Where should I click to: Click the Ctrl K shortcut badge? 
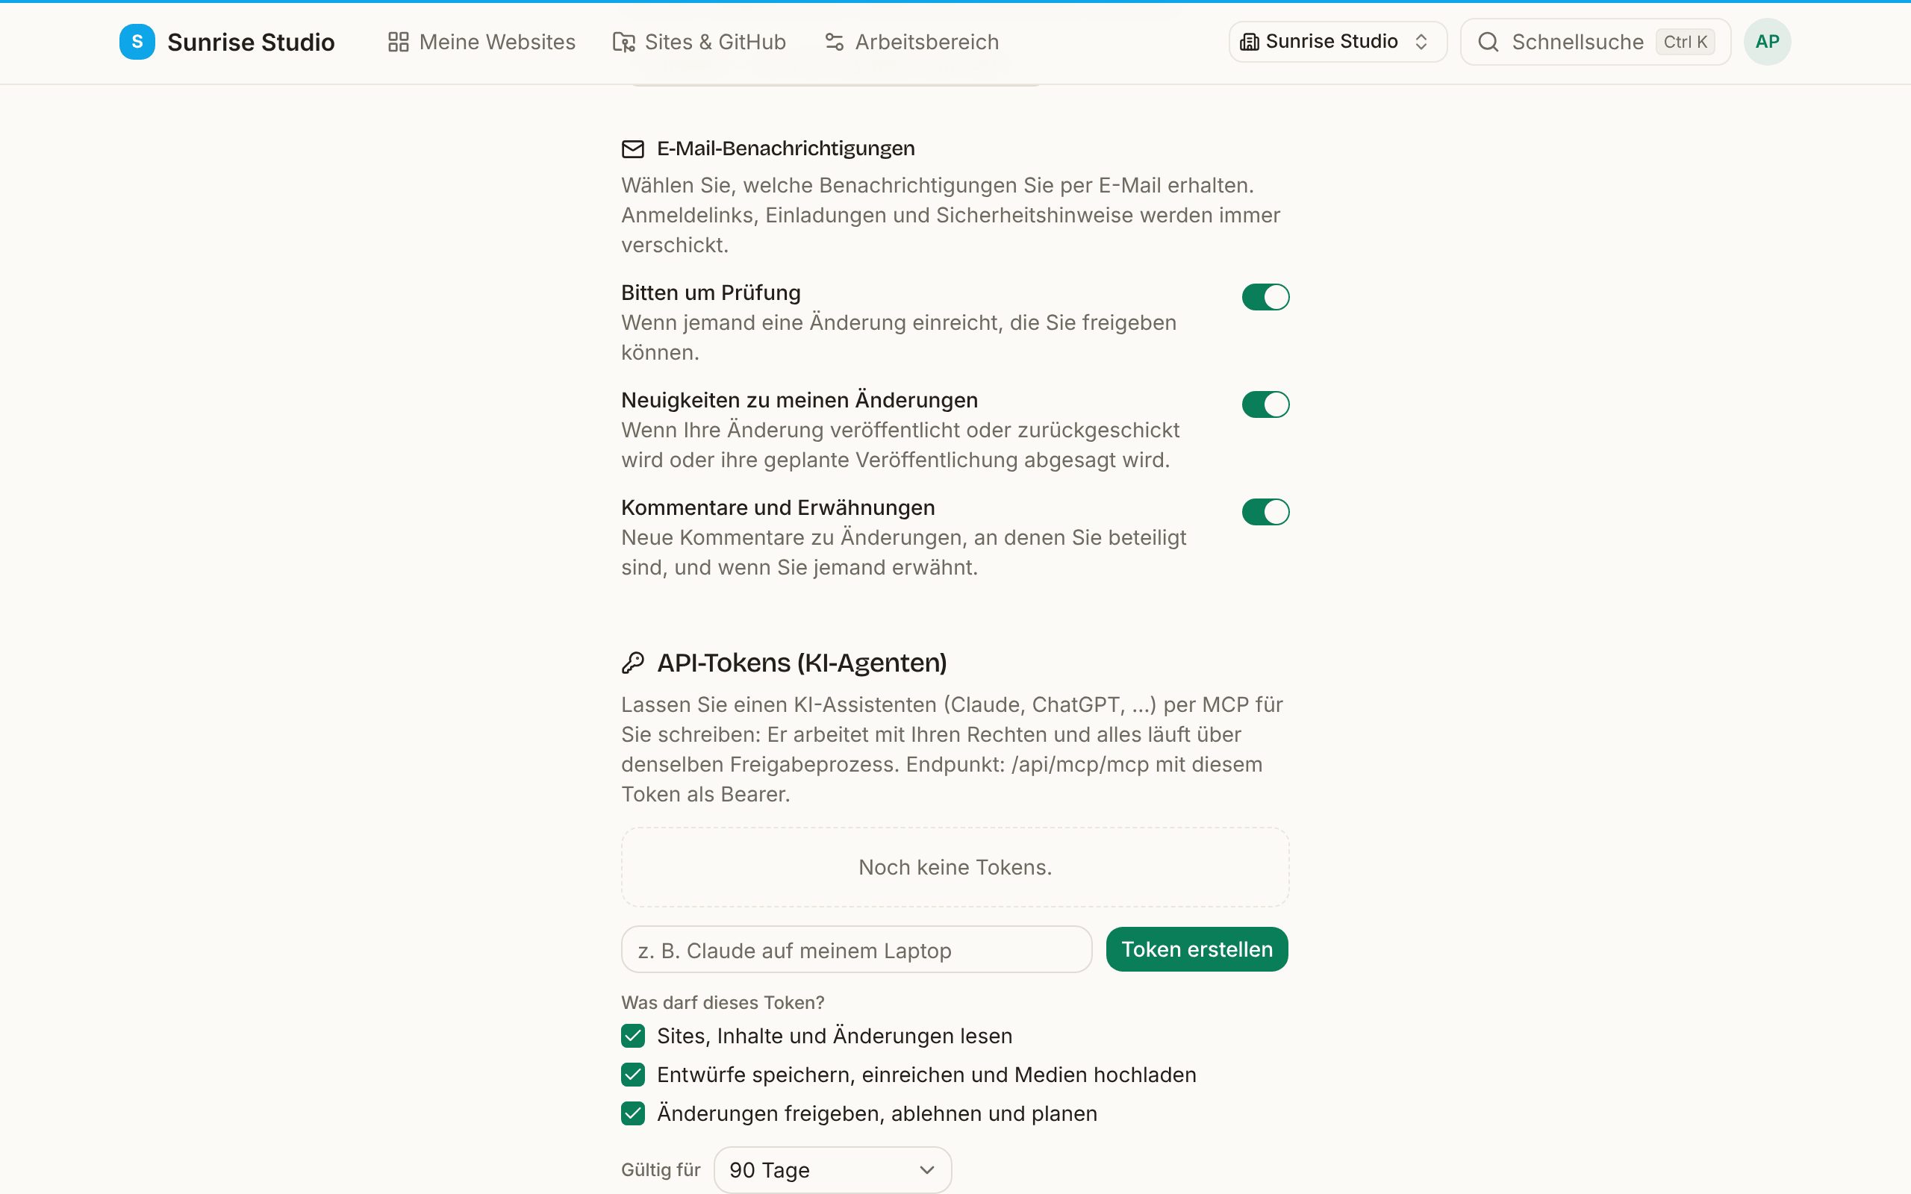[x=1685, y=42]
